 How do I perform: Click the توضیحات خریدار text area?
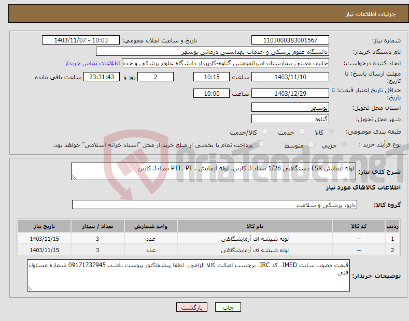coord(188,275)
